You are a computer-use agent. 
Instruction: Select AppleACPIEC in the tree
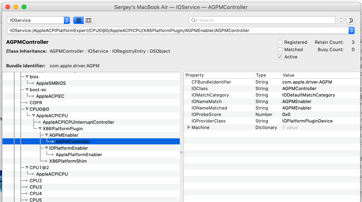[50, 96]
